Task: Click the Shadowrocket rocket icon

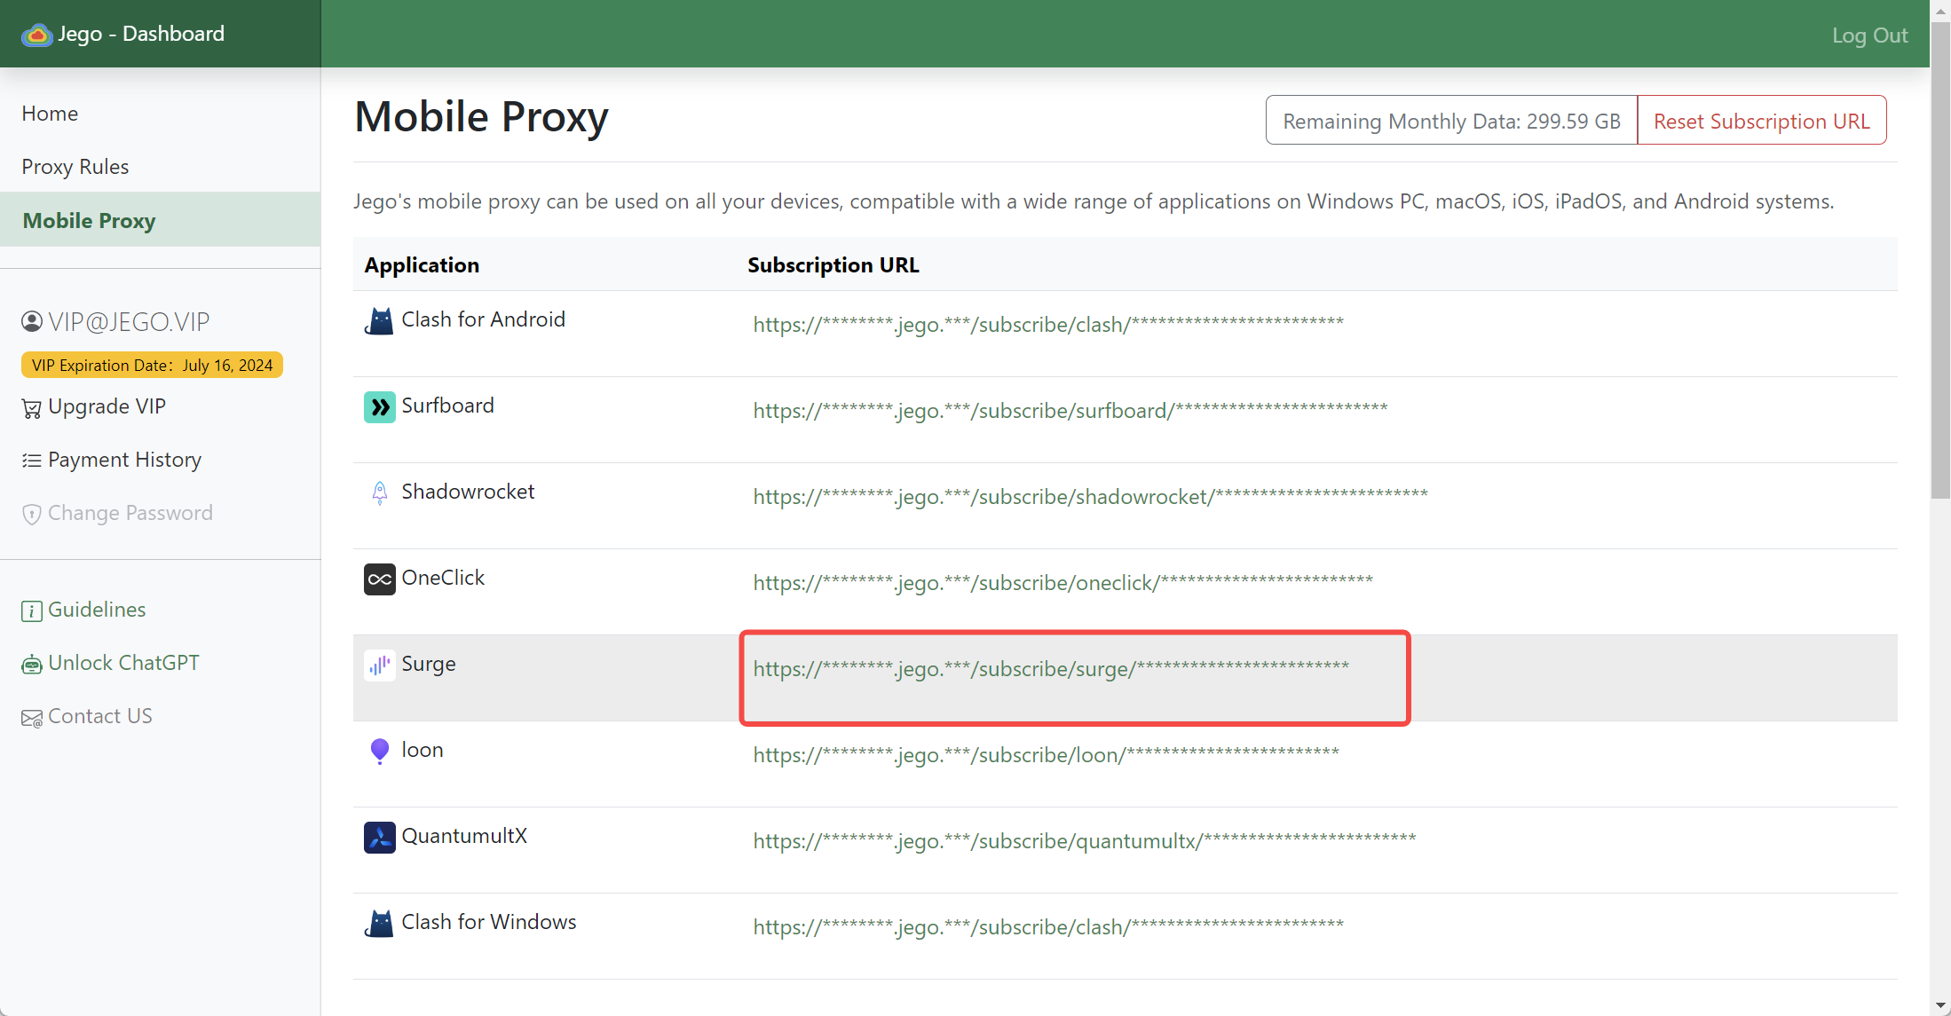Action: (379, 492)
